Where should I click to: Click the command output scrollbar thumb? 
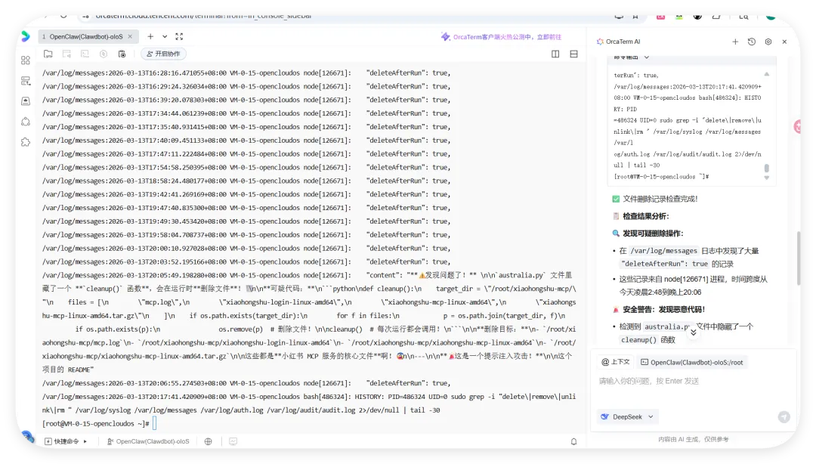pyautogui.click(x=767, y=169)
